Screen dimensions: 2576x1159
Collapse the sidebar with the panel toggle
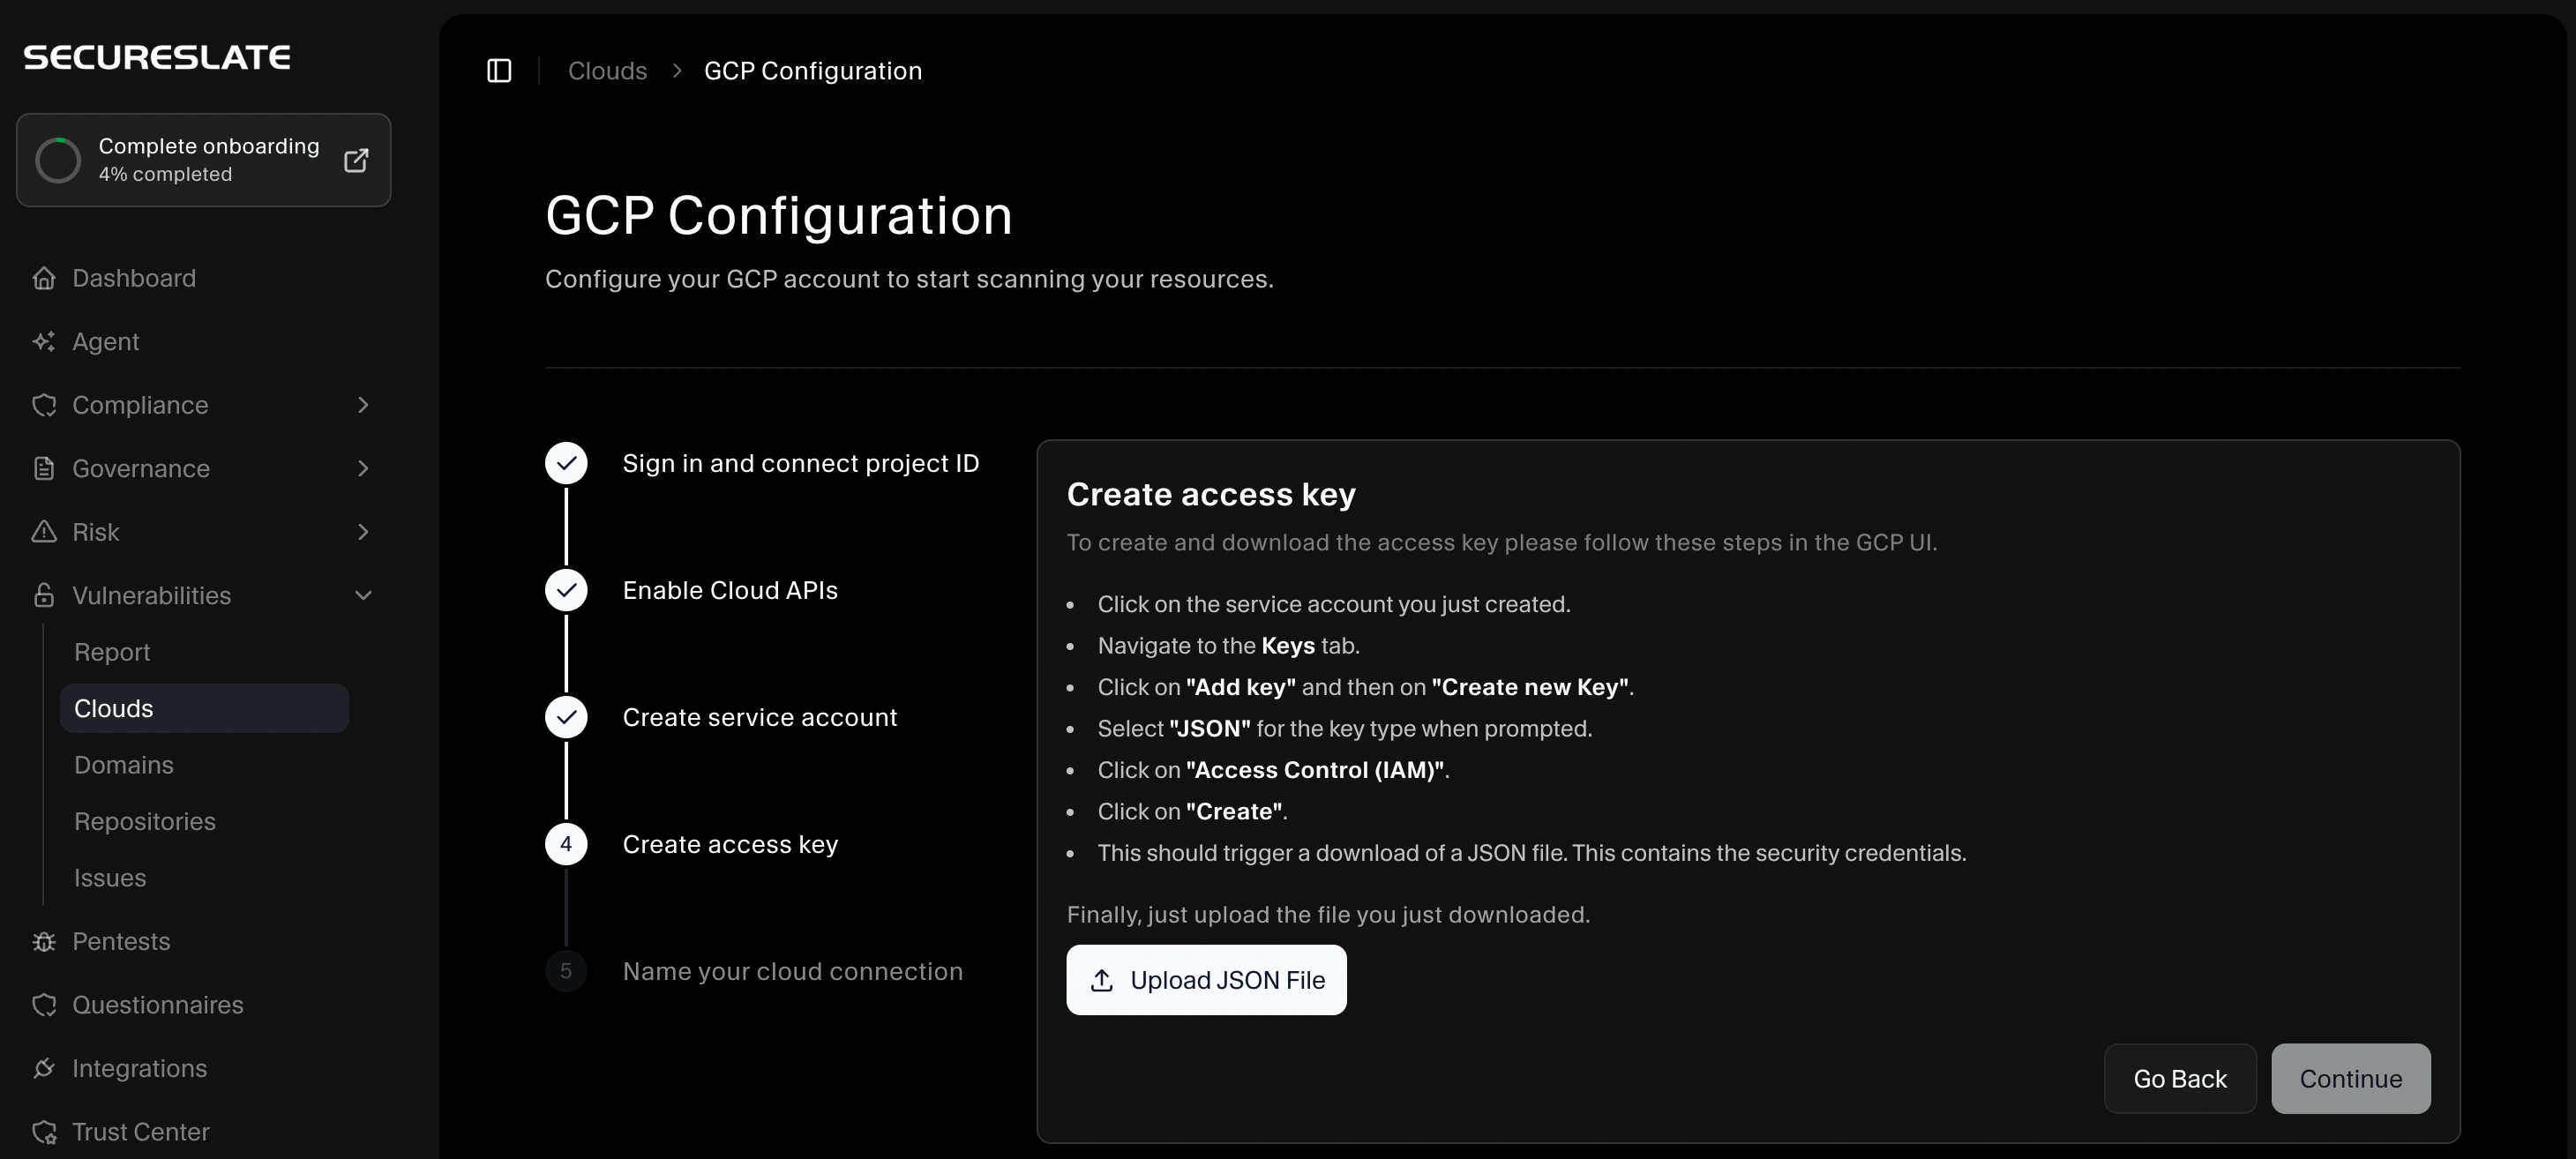(499, 70)
